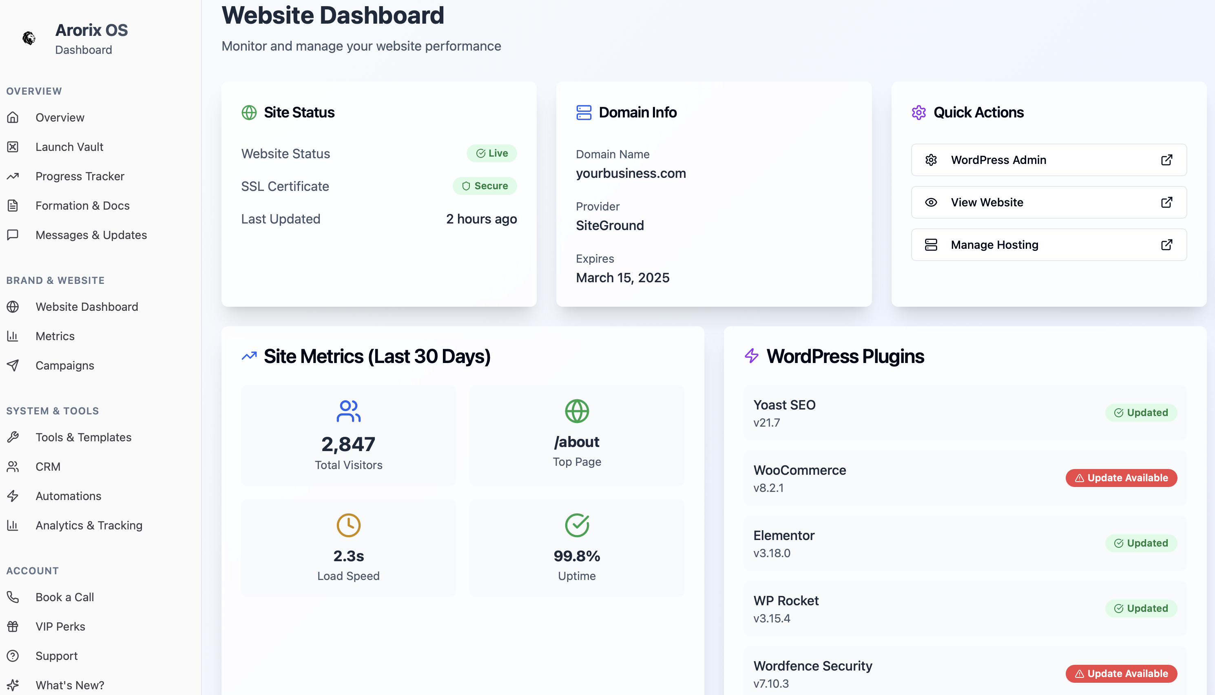Open Messages & Updates page
The image size is (1215, 695).
pos(91,235)
